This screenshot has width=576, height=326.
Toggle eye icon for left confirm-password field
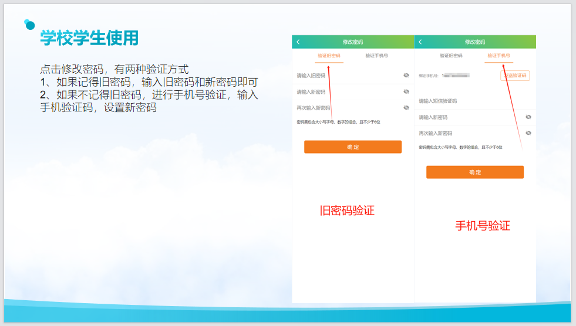click(x=406, y=108)
